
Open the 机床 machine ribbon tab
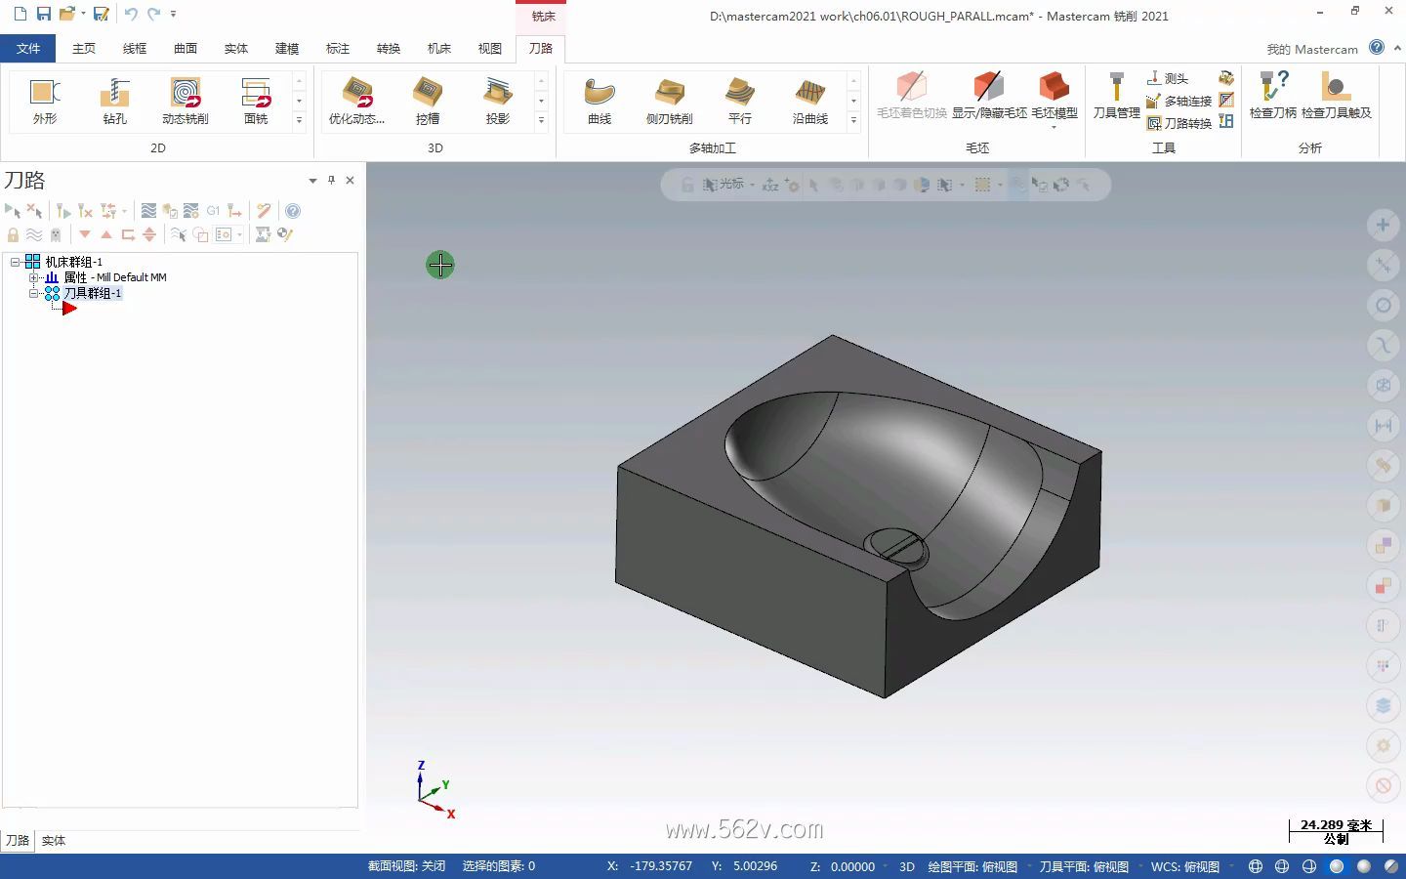[x=439, y=48]
